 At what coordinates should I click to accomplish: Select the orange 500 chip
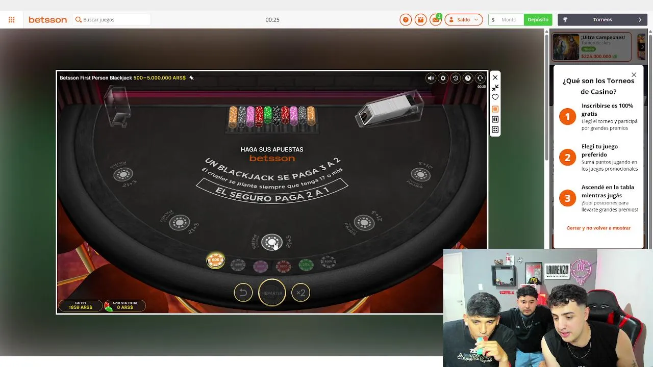click(215, 260)
